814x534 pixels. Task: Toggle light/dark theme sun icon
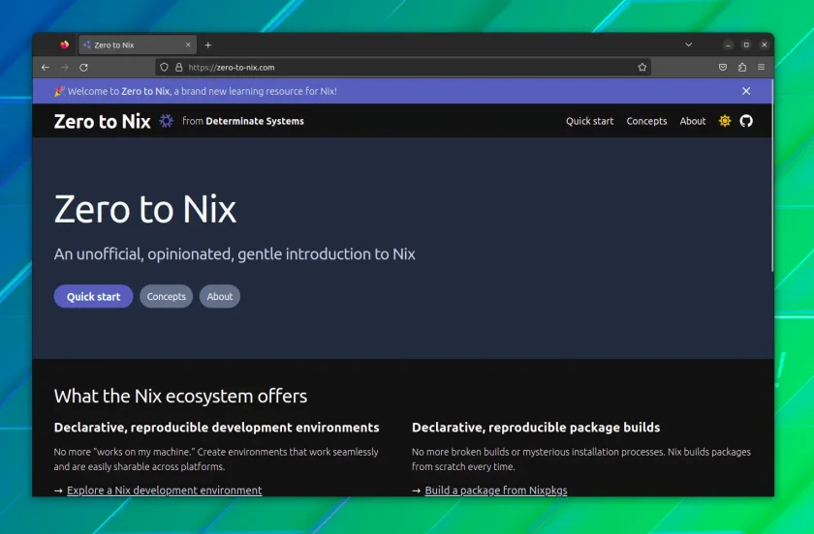point(725,121)
